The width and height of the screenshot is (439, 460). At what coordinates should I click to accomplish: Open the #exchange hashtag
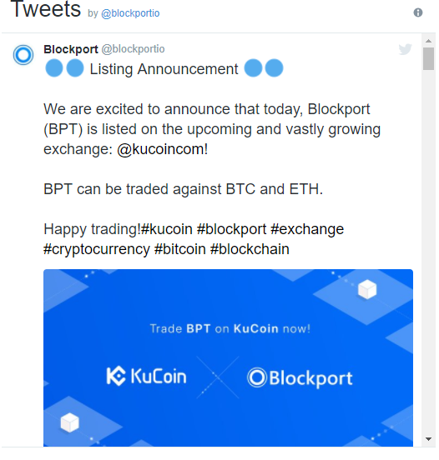click(x=307, y=229)
